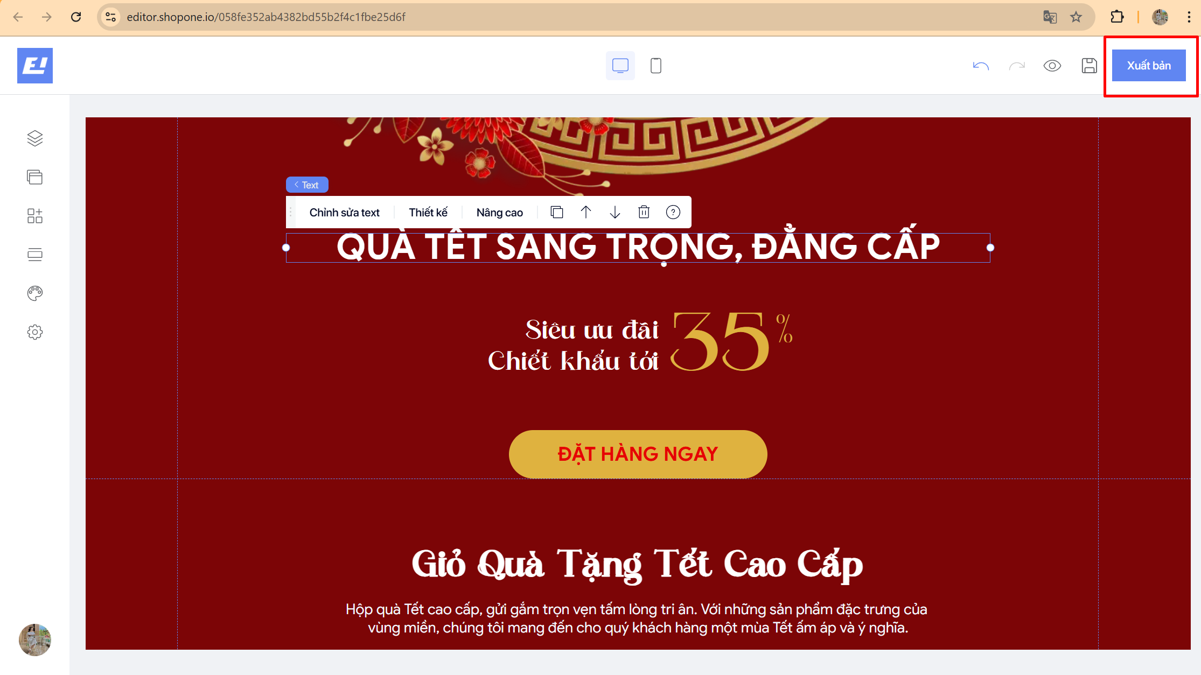Click the user avatar at sidebar bottom
Image resolution: width=1201 pixels, height=675 pixels.
tap(35, 640)
